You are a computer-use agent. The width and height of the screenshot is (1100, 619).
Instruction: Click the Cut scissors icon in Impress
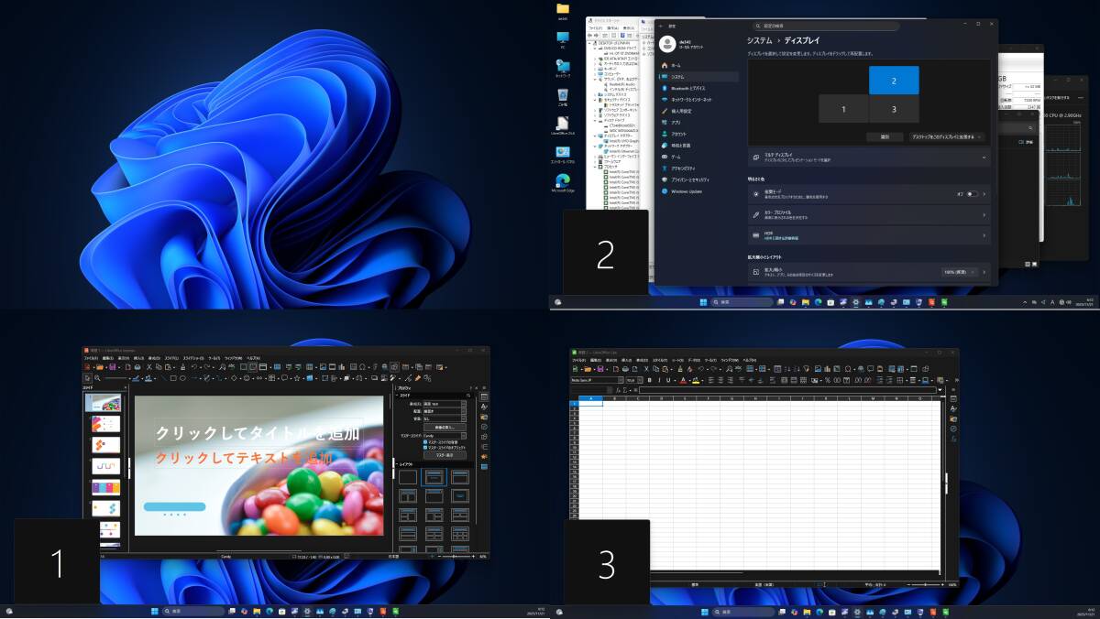(x=148, y=367)
